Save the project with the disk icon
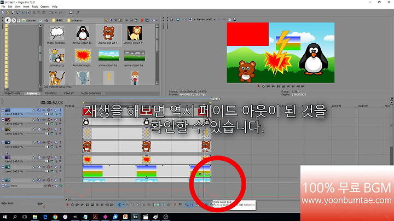 point(13,12)
